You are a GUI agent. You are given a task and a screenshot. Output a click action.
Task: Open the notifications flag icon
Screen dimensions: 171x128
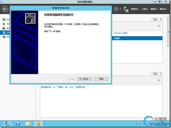pos(126,9)
